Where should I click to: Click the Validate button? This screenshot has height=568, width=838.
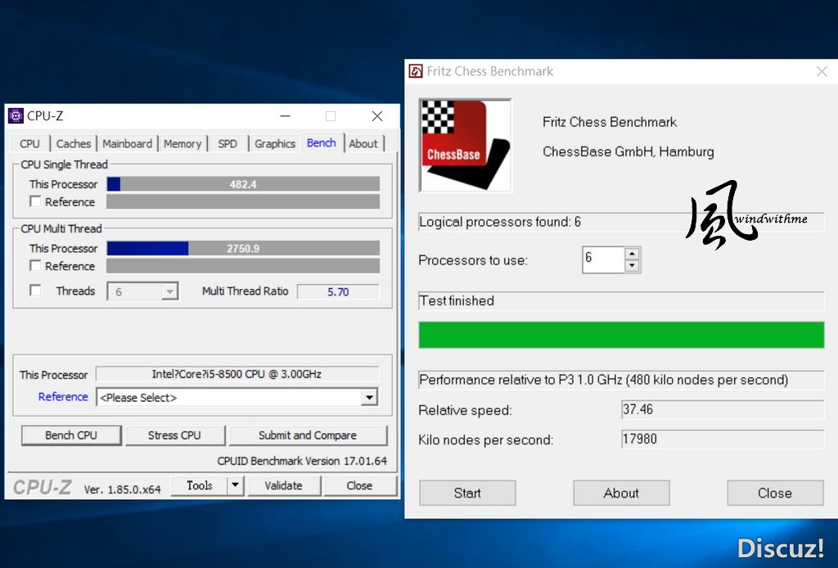point(284,485)
